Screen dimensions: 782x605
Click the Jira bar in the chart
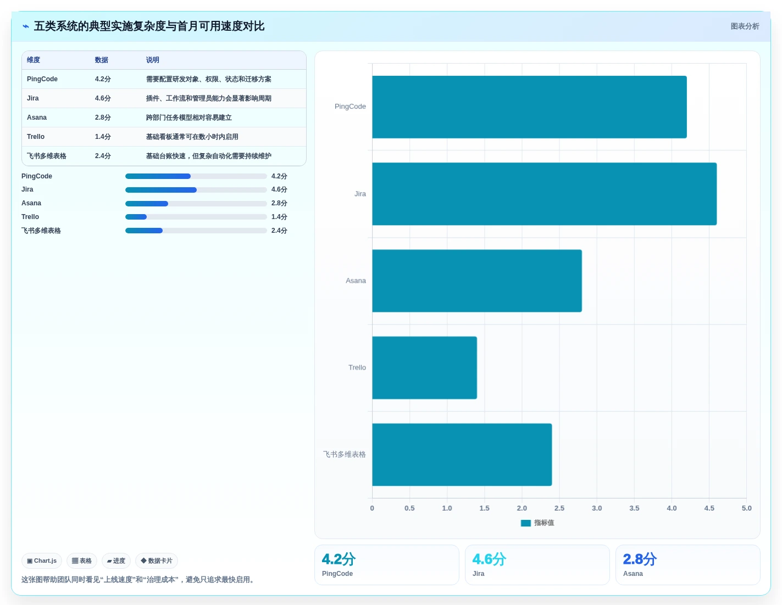click(x=544, y=194)
